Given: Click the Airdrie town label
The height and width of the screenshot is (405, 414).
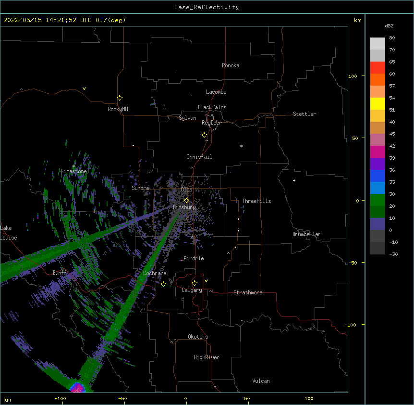Looking at the screenshot, I should point(194,258).
